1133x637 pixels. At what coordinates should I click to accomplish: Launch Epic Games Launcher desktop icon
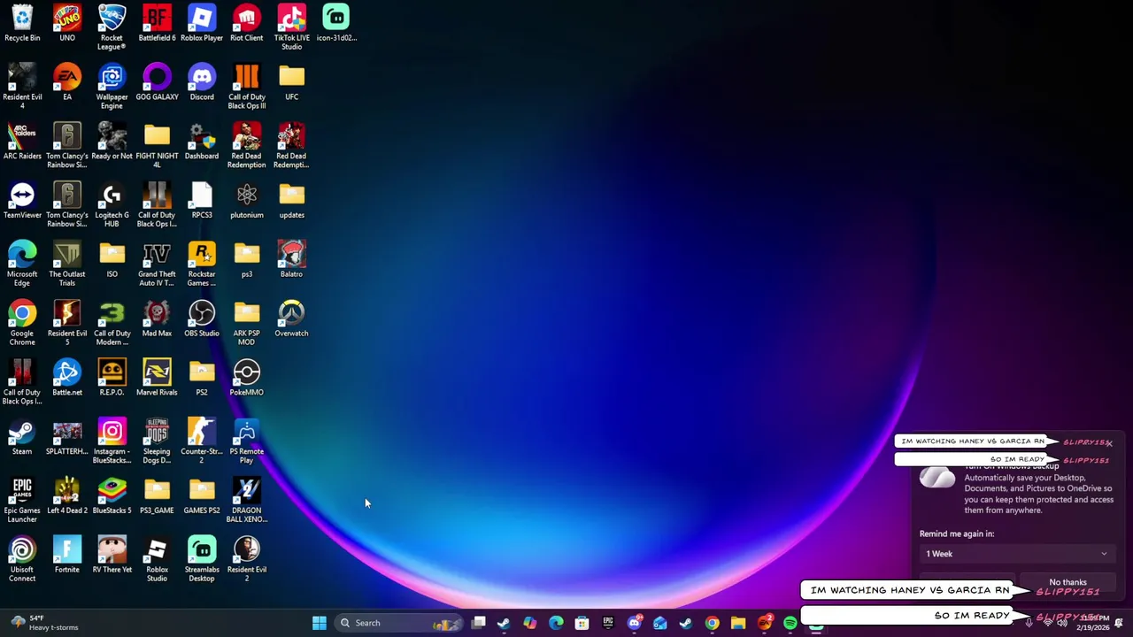[x=22, y=501]
